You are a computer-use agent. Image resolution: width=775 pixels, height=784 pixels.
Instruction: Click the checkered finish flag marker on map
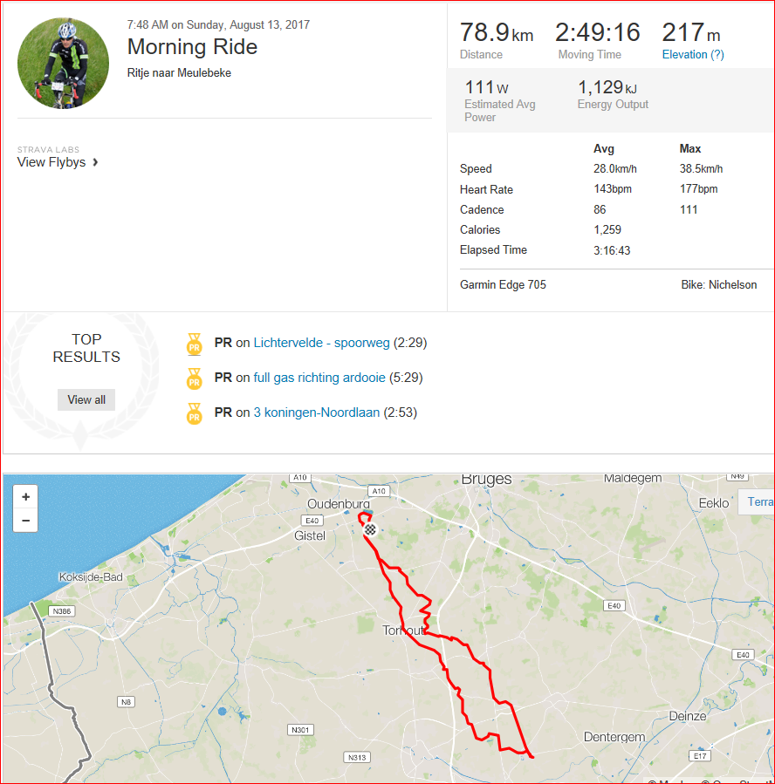370,529
